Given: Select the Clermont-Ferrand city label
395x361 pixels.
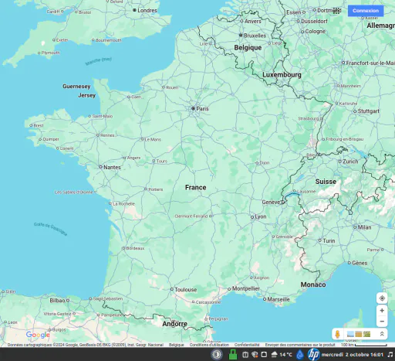Looking at the screenshot, I should coord(191,216).
